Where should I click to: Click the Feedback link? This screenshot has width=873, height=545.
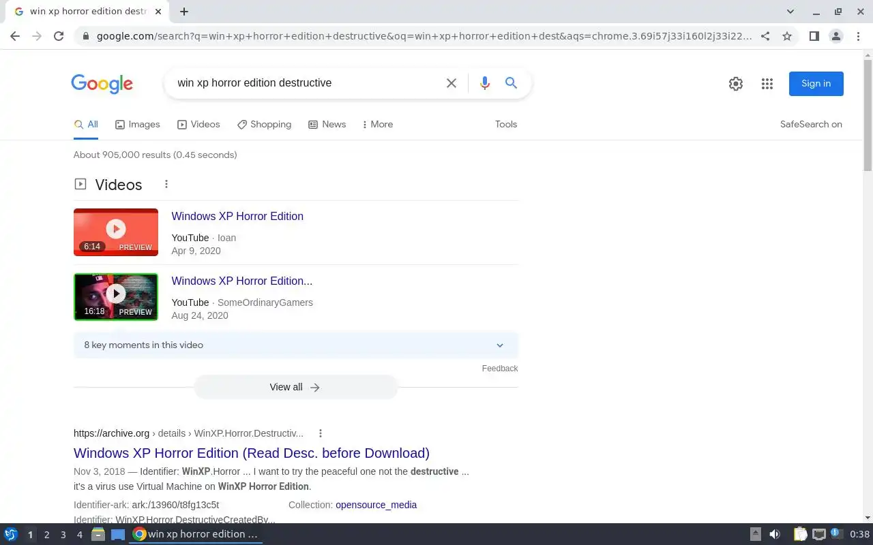[x=500, y=369]
